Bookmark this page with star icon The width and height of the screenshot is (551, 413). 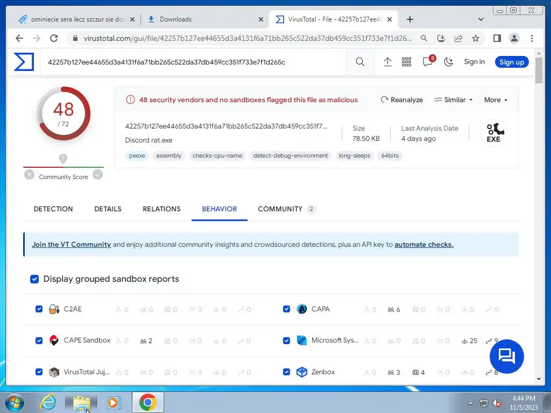(476, 38)
